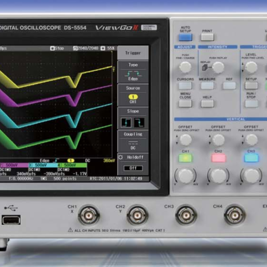Turn the ADJUST fine/coarse knob
Image resolution: width=267 pixels, height=267 pixels.
[185, 67]
